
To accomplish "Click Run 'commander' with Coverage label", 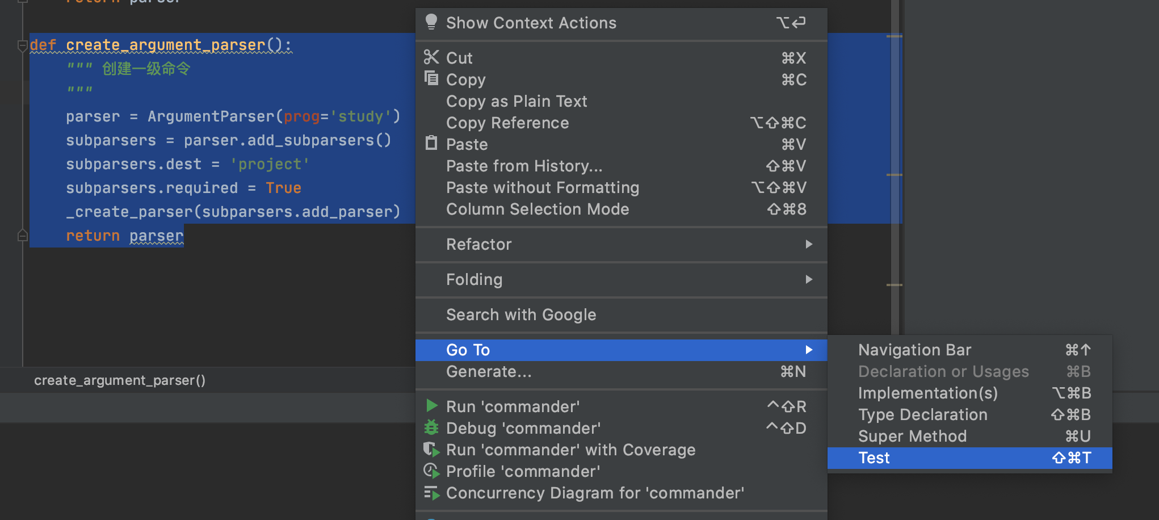I will click(x=570, y=450).
